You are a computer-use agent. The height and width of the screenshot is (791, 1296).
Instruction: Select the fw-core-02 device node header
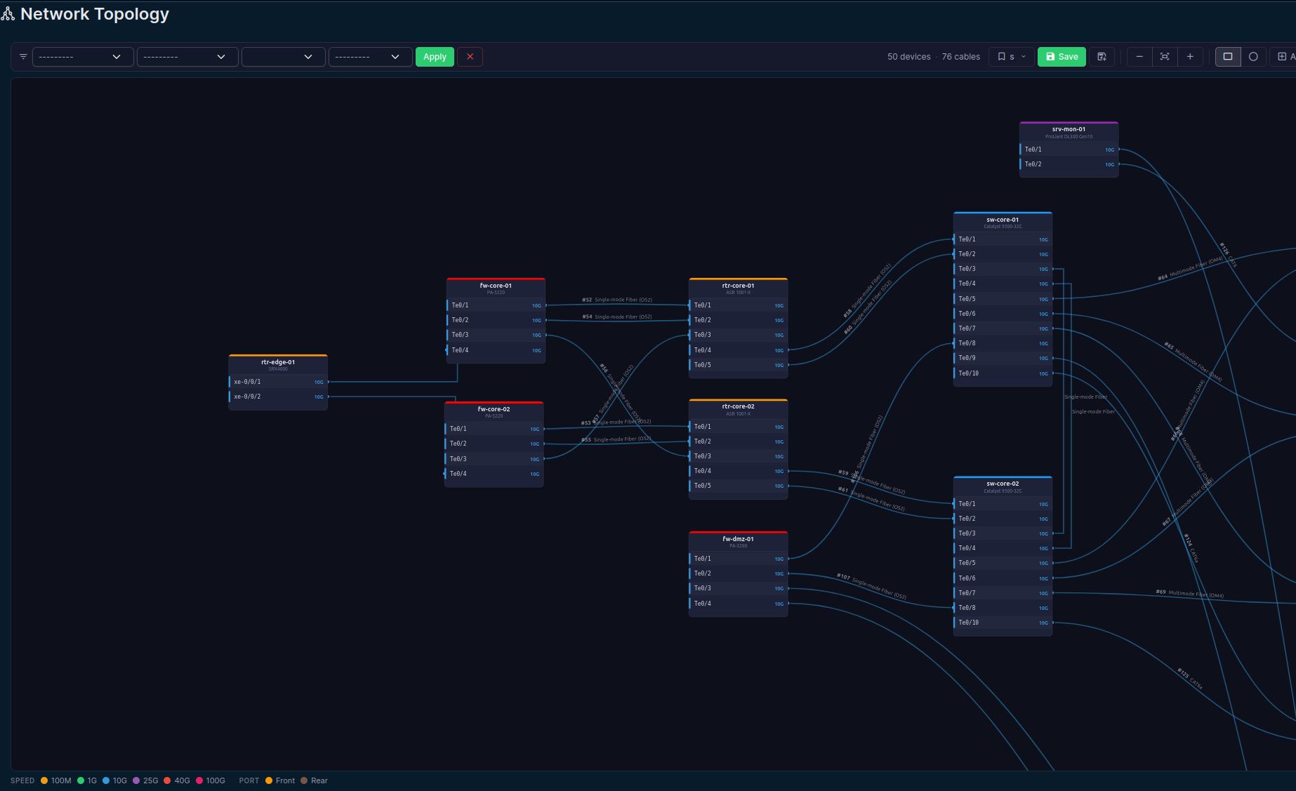coord(494,411)
